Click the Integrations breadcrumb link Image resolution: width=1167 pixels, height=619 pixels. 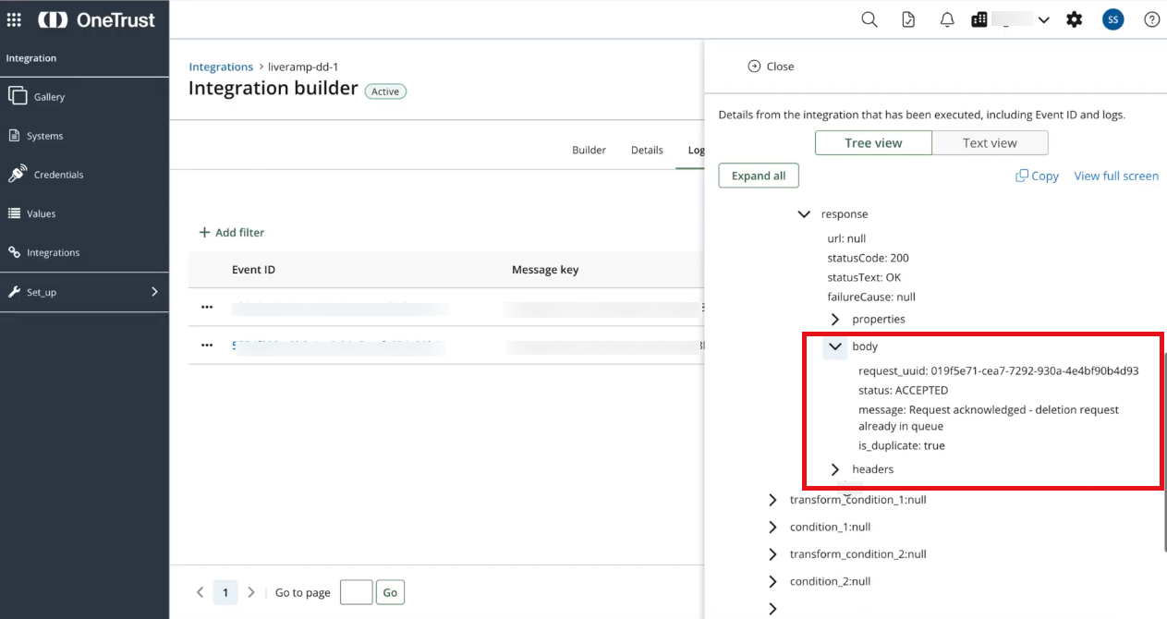pyautogui.click(x=221, y=67)
